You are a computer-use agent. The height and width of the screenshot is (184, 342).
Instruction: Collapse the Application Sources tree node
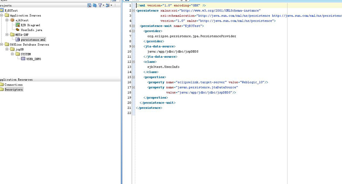(x=1, y=15)
